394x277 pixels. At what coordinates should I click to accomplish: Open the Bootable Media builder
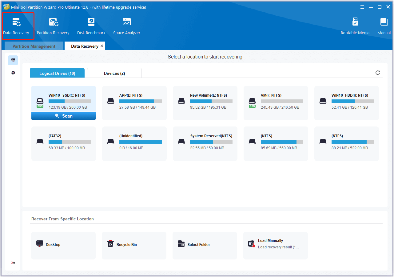point(355,26)
